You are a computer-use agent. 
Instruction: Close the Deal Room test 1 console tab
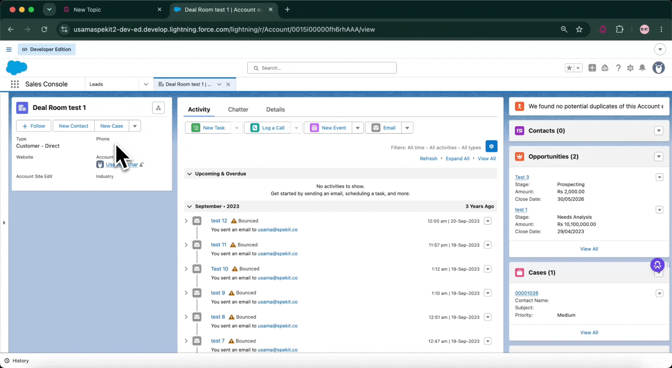click(x=228, y=85)
